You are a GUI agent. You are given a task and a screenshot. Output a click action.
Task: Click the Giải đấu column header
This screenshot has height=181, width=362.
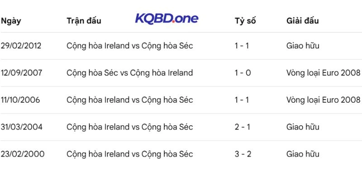pyautogui.click(x=303, y=21)
